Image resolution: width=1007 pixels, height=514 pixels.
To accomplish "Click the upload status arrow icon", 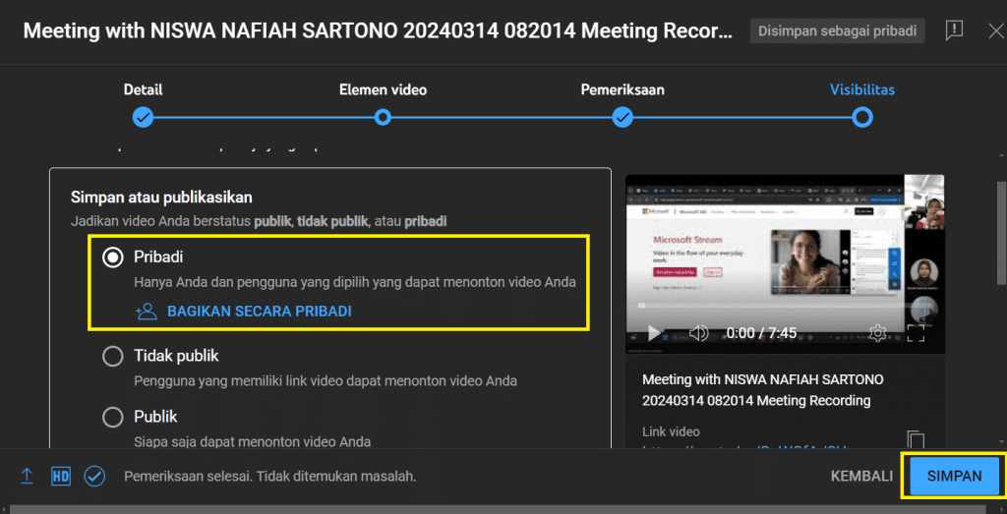I will 28,476.
